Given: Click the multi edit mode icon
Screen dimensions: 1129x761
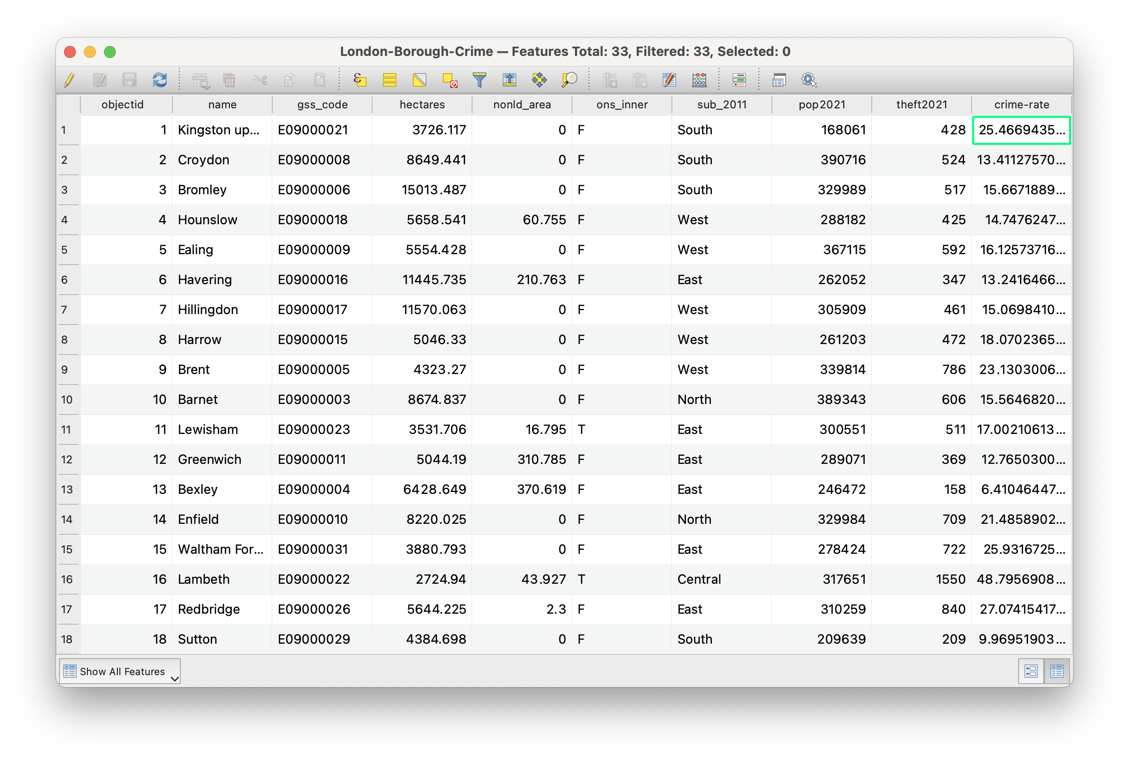Looking at the screenshot, I should (x=100, y=80).
